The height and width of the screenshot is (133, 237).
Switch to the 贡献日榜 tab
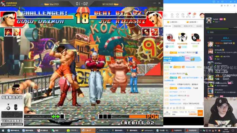[167, 26]
